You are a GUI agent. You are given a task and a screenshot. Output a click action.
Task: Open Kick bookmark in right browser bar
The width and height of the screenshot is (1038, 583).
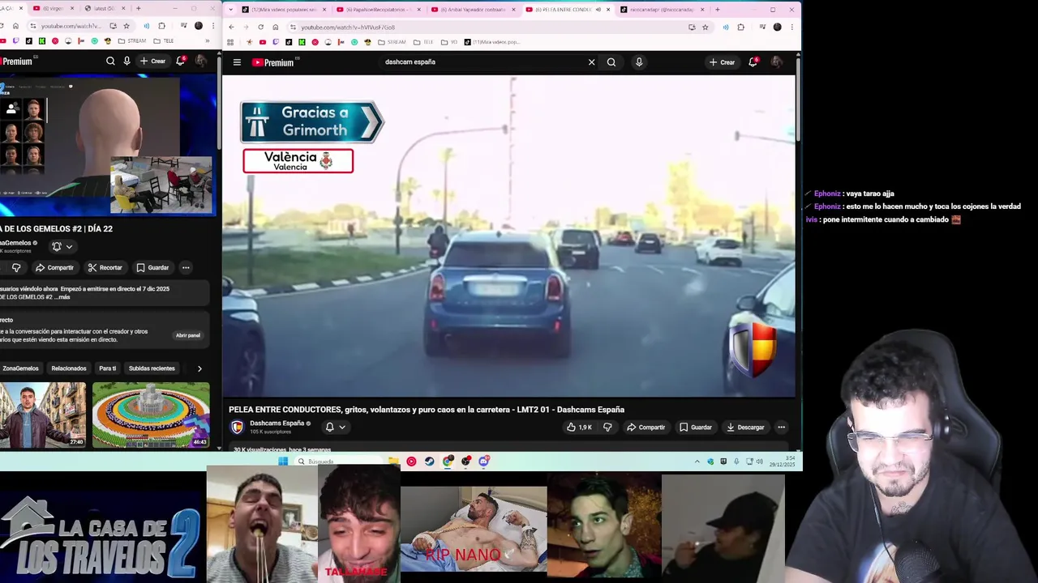[x=302, y=42]
